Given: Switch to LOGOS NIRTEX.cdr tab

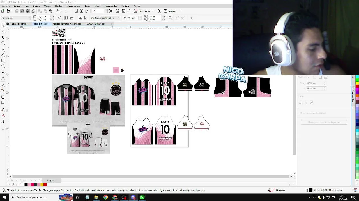Looking at the screenshot, I should click(96, 24).
